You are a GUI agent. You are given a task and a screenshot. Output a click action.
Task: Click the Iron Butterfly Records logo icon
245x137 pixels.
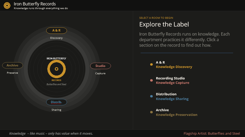point(7,5)
